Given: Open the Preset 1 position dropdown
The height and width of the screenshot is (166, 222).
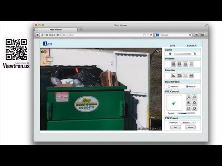Looking at the screenshot, I should [188, 123].
